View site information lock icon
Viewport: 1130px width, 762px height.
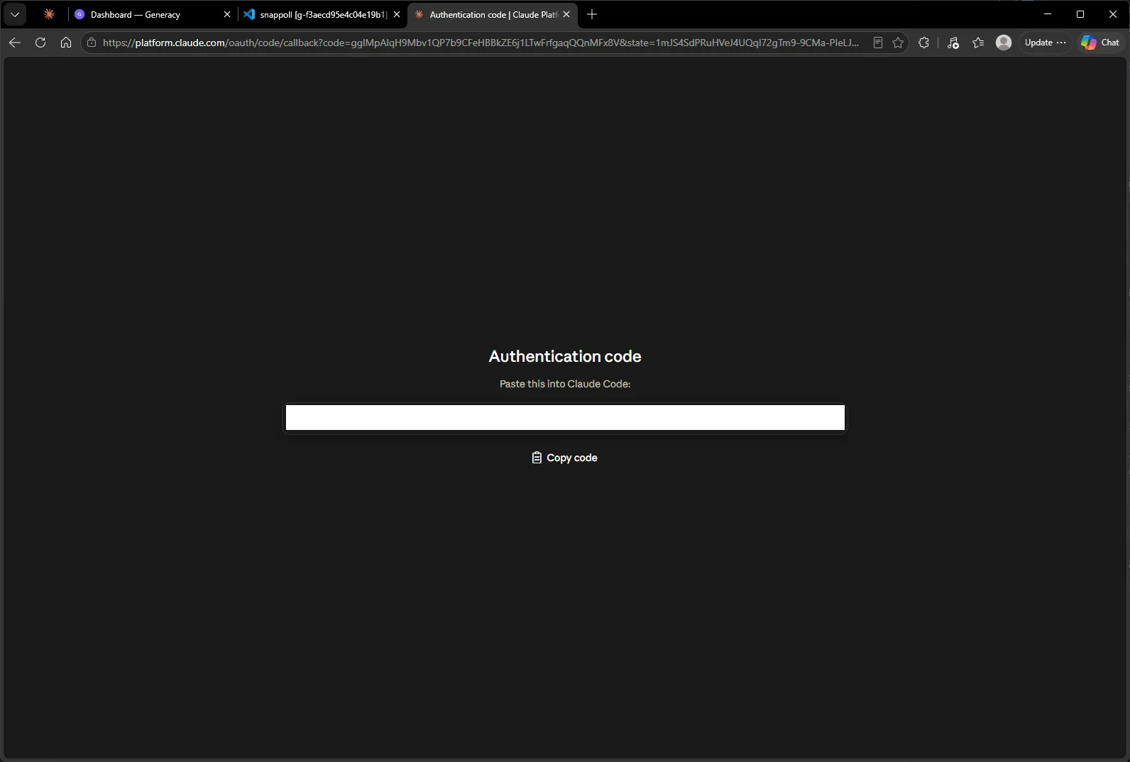(92, 43)
